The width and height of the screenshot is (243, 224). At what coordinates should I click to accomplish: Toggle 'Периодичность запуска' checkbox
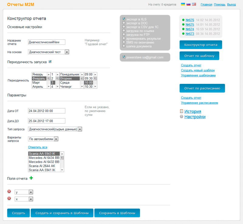(50, 62)
